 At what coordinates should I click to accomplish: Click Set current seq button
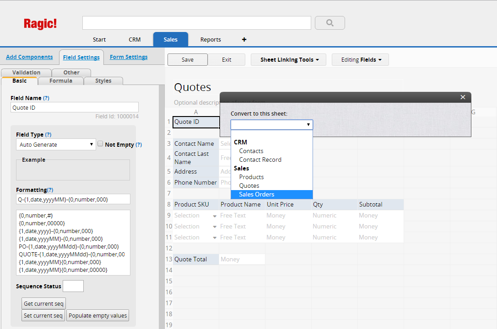point(43,315)
